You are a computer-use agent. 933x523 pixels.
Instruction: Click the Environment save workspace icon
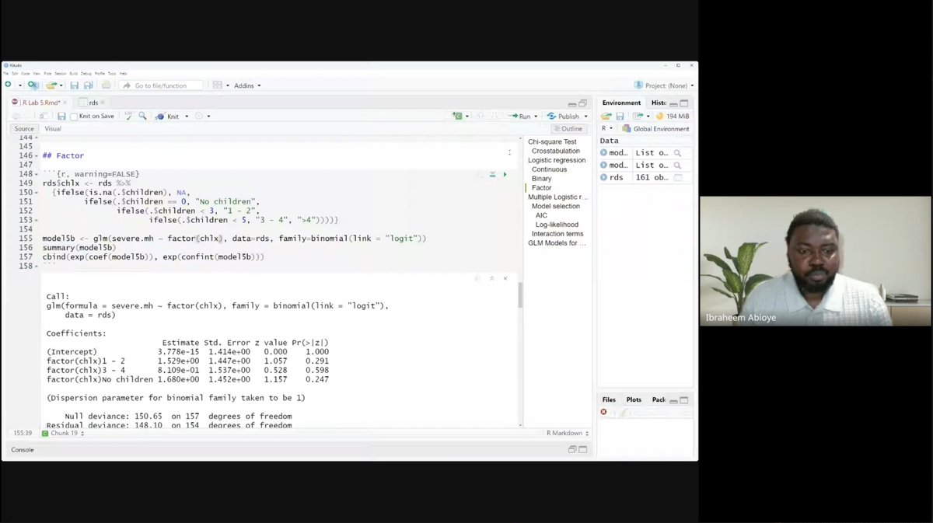[x=620, y=116]
